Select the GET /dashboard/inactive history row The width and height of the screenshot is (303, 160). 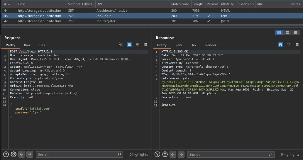tap(111, 11)
